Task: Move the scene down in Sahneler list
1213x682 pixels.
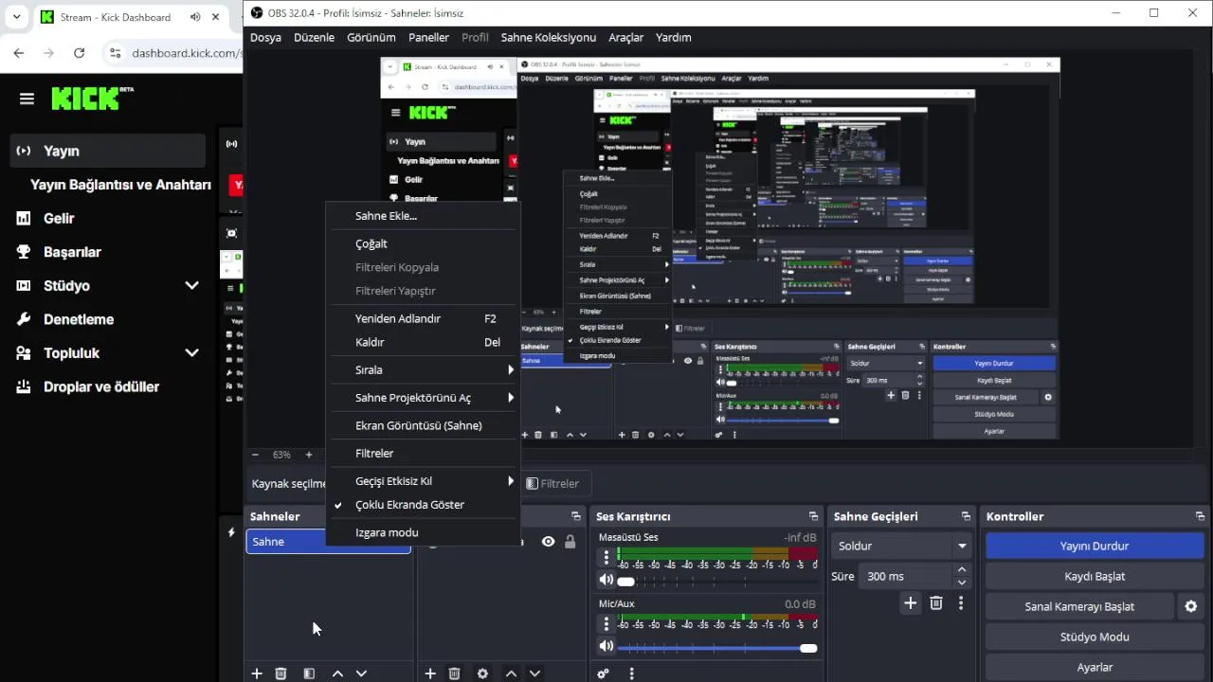Action: pos(361,673)
